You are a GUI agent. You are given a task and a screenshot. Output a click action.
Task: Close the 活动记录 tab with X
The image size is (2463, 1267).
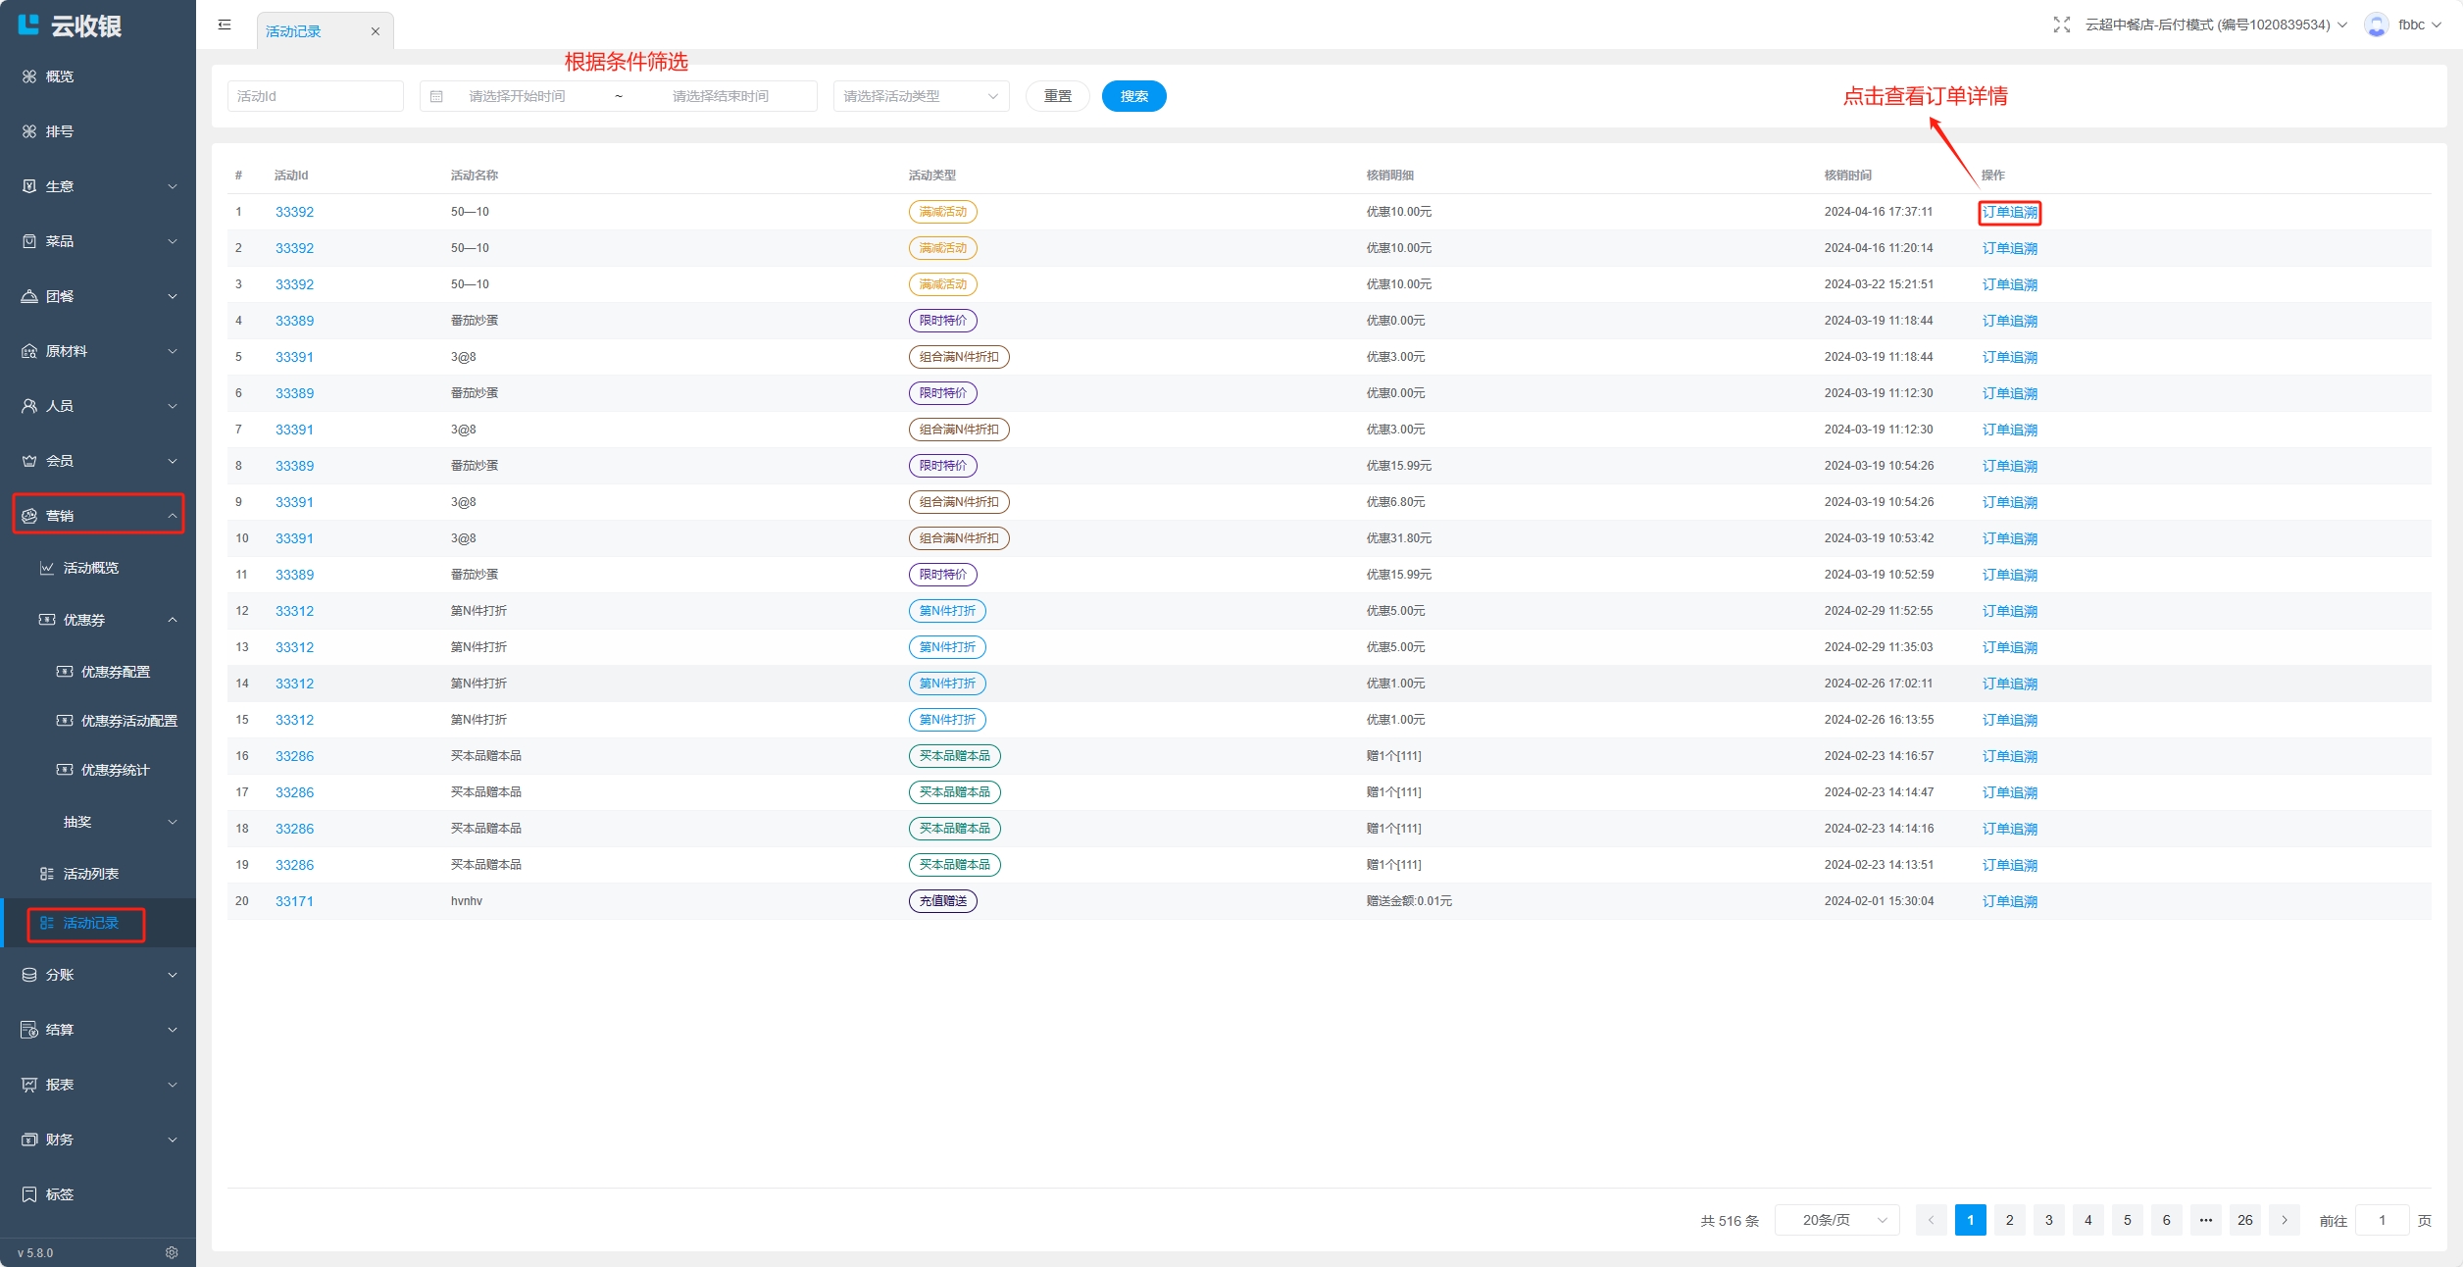click(375, 31)
